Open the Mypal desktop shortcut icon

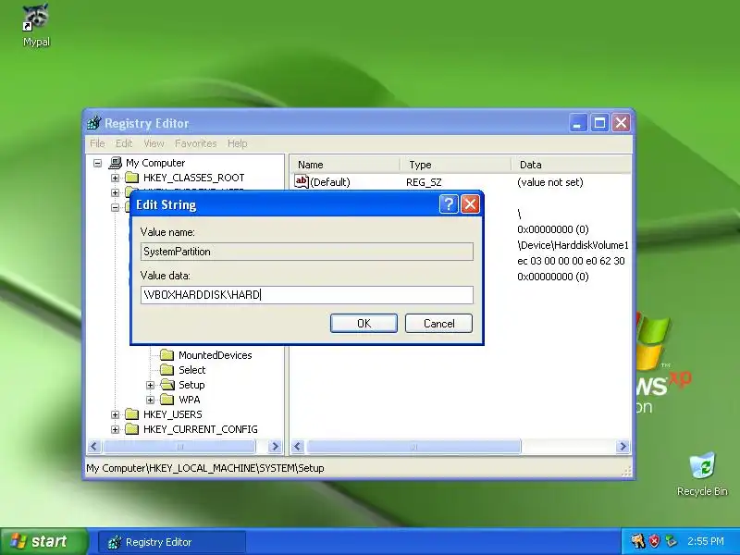(x=36, y=18)
